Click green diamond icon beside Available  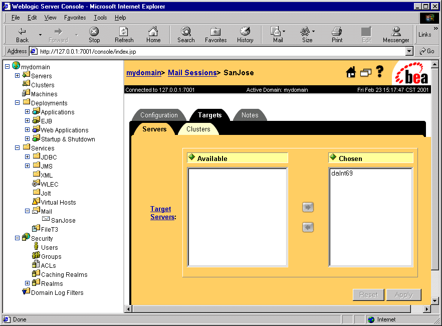(x=191, y=157)
